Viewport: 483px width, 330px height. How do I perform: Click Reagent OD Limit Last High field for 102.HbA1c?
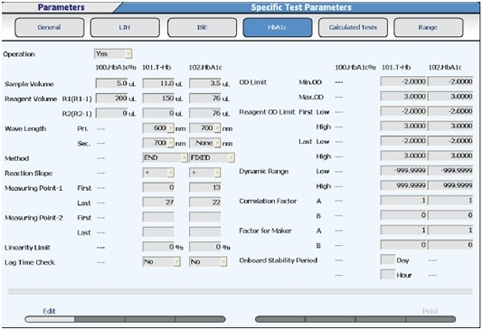[450, 156]
